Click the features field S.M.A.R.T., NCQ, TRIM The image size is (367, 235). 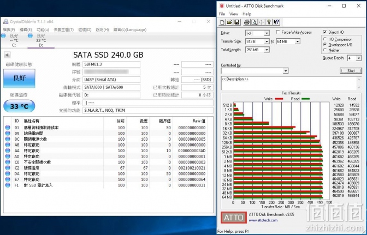click(147, 110)
